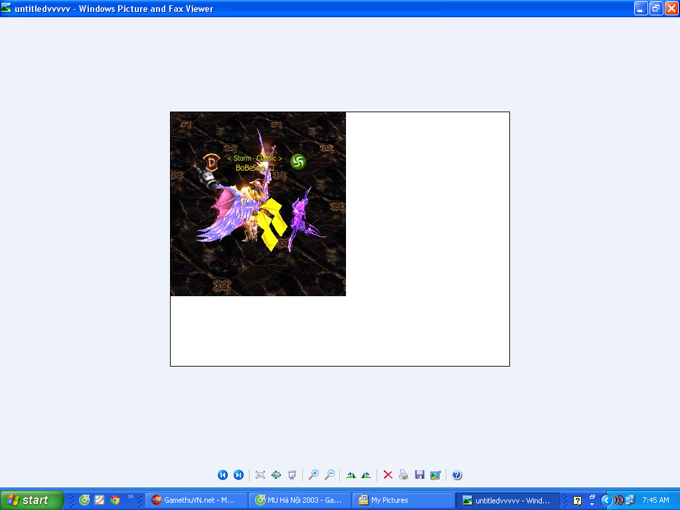Viewport: 680px width, 510px height.
Task: Minimize the Picture and Fax Viewer window
Action: pyautogui.click(x=641, y=8)
